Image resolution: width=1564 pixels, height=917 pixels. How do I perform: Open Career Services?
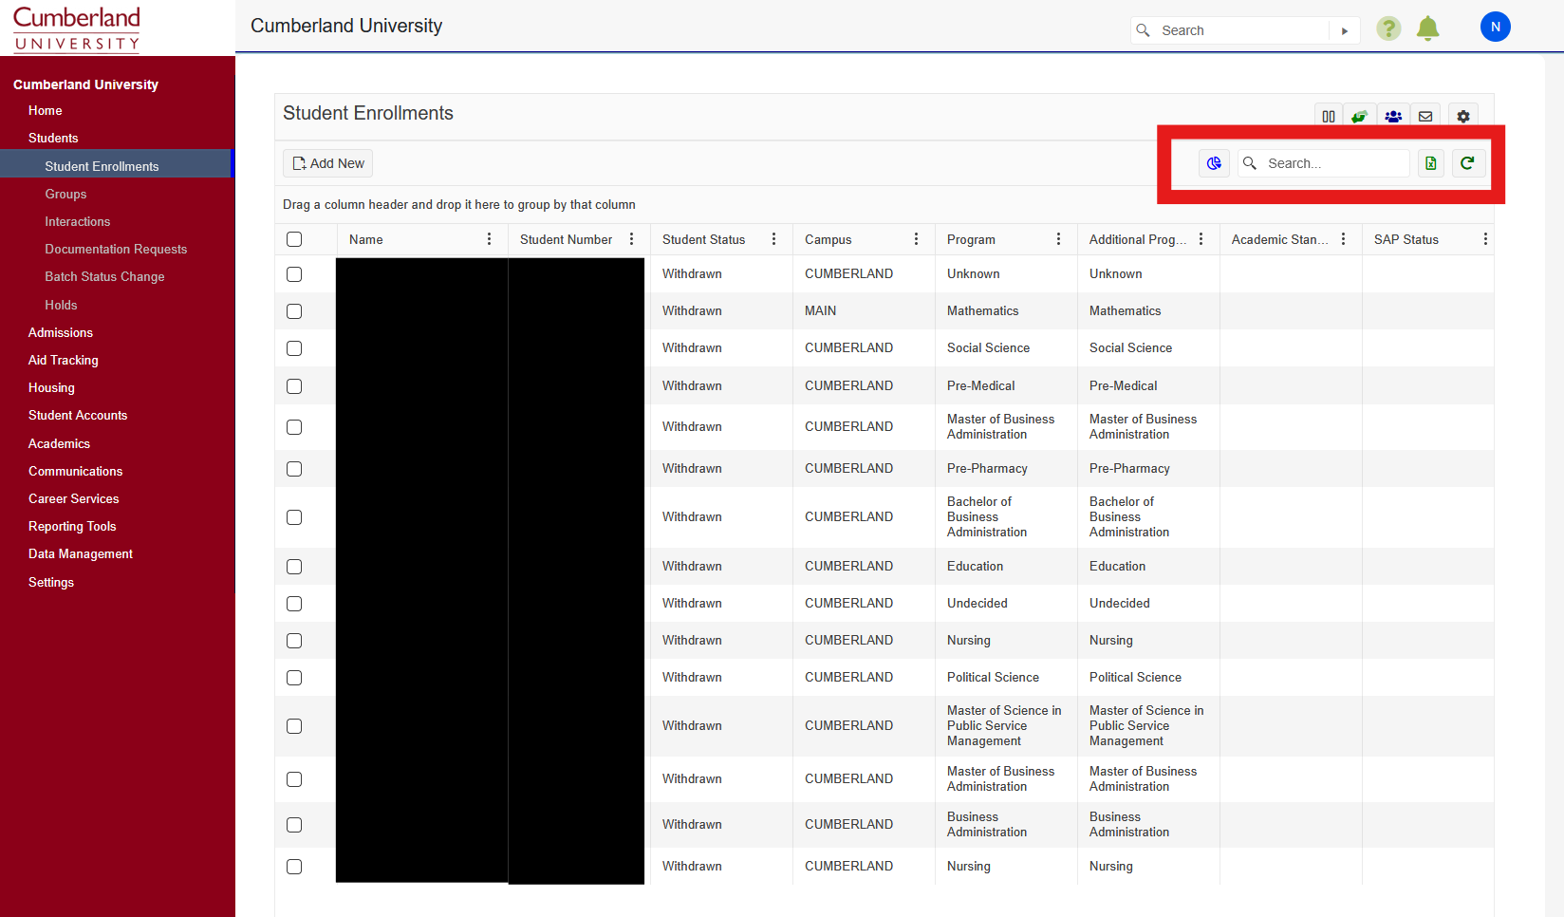(74, 498)
